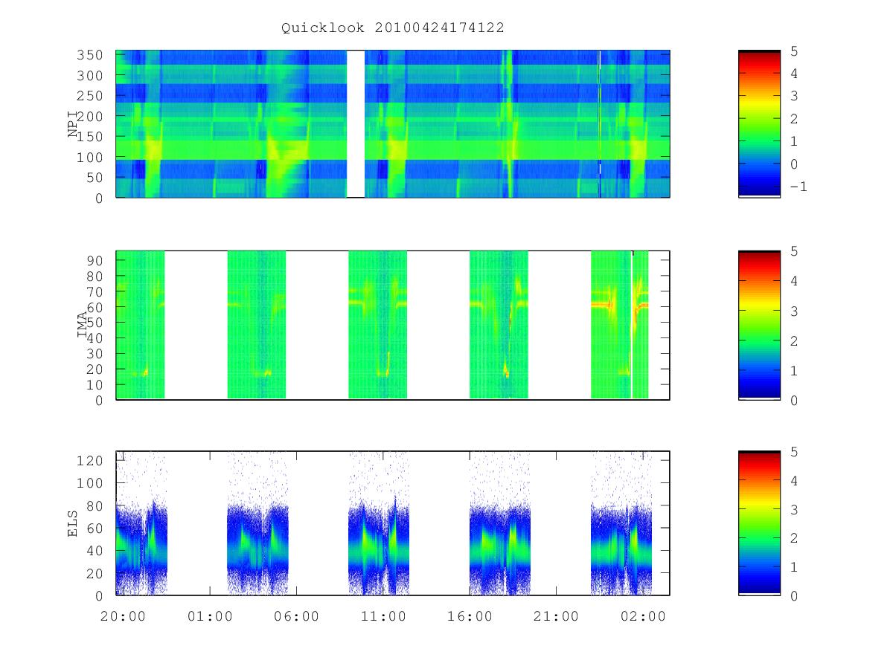Click the ELS panel color bar
Image resolution: width=893 pixels, height=669 pixels.
point(759,523)
